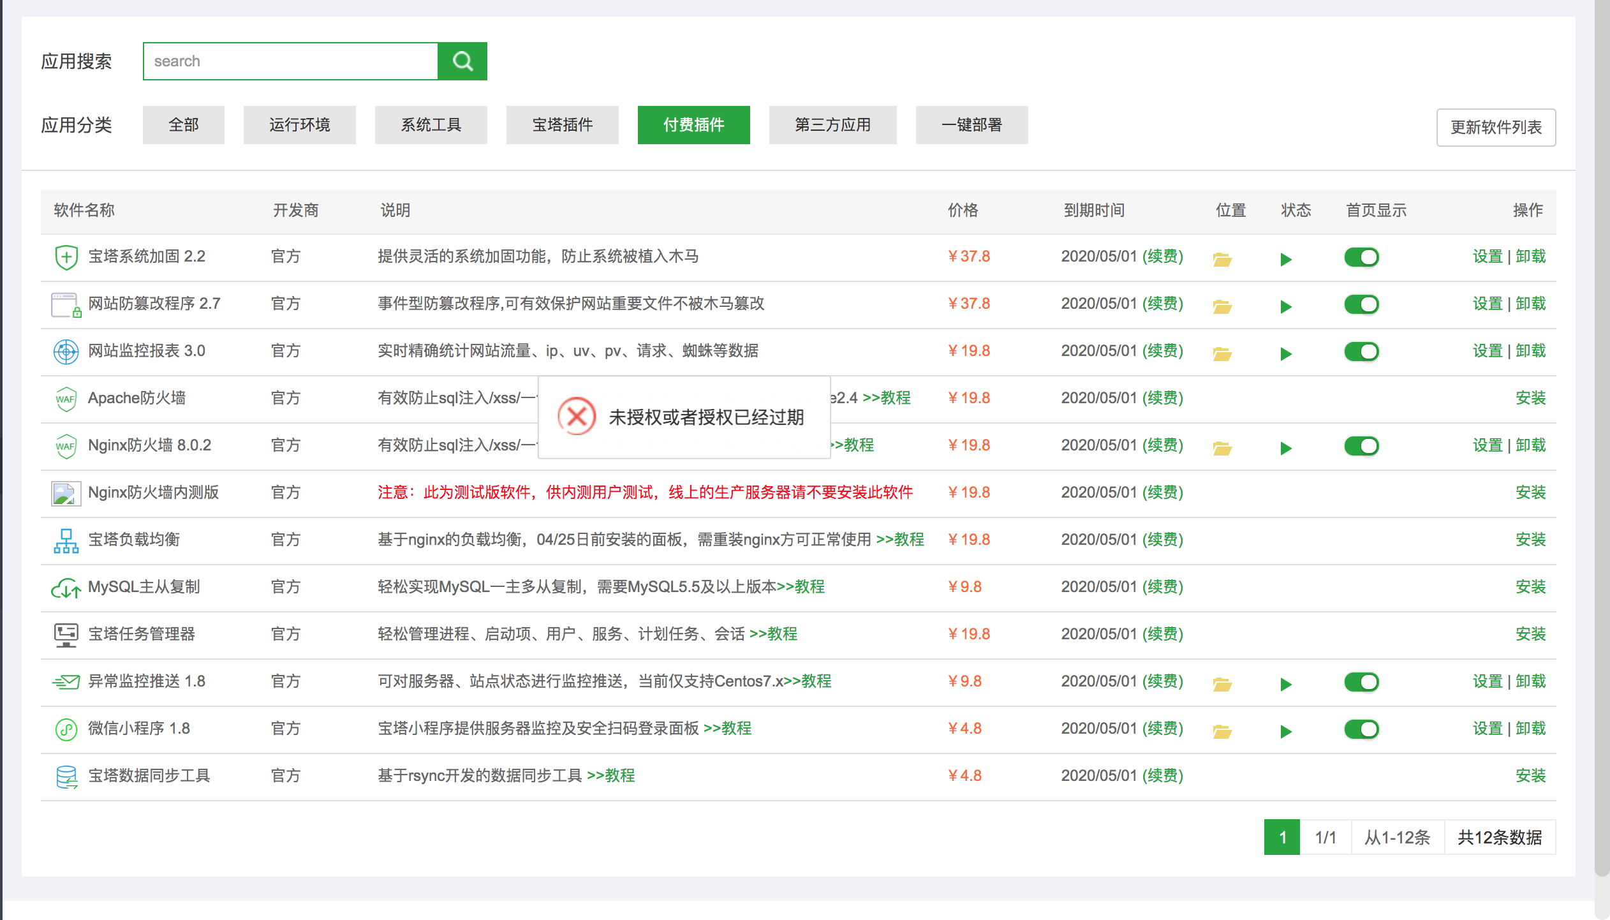Click into the application search field

pyautogui.click(x=291, y=61)
